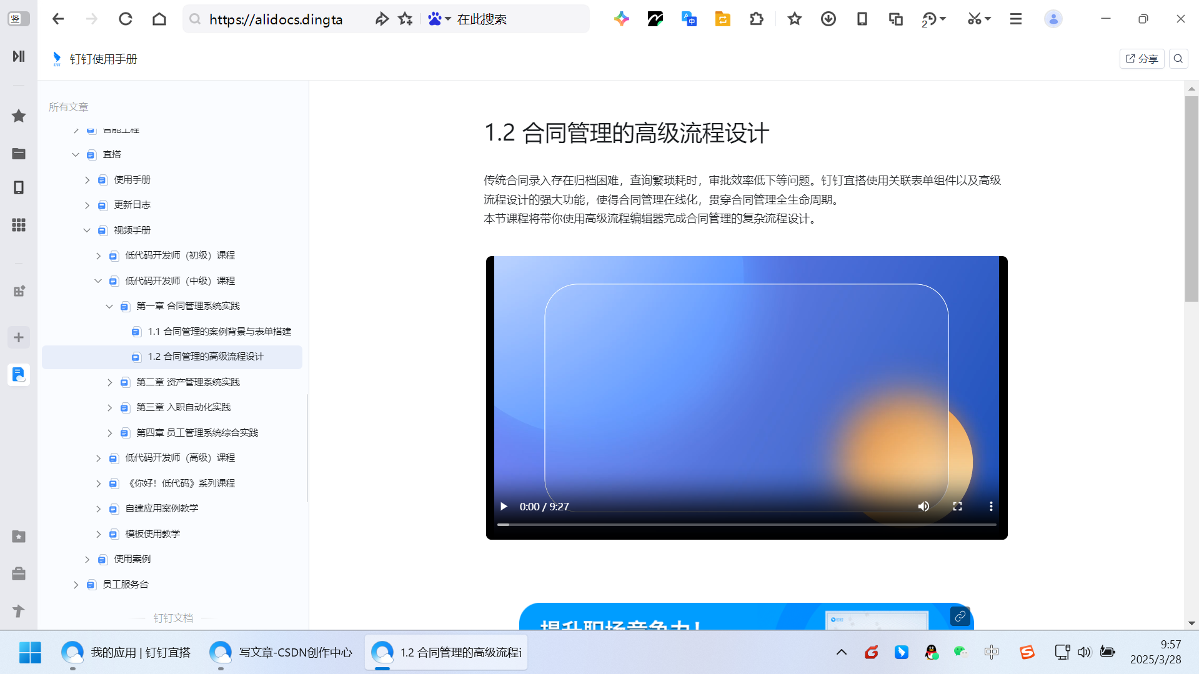Open the browser hamburger menu
Screen dimensions: 1199x674
(1016, 19)
